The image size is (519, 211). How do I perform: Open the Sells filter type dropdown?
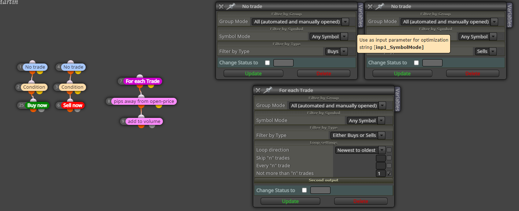pos(485,51)
